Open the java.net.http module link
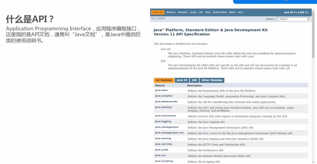The image size is (317, 164). point(164,144)
